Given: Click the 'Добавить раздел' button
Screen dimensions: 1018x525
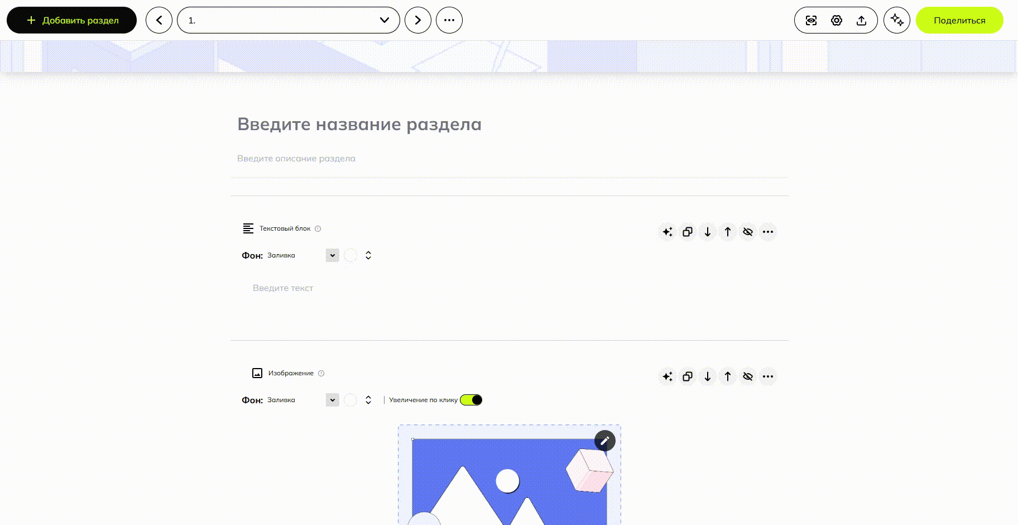Looking at the screenshot, I should coord(71,20).
